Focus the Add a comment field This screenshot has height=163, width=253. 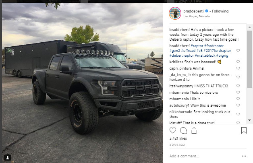point(204,156)
